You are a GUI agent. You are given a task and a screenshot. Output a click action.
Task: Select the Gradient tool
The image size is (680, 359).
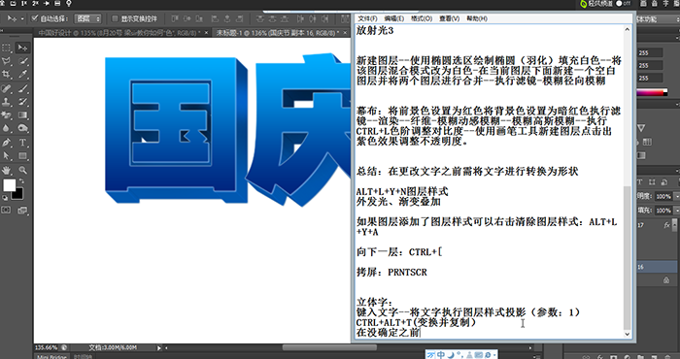coord(22,115)
